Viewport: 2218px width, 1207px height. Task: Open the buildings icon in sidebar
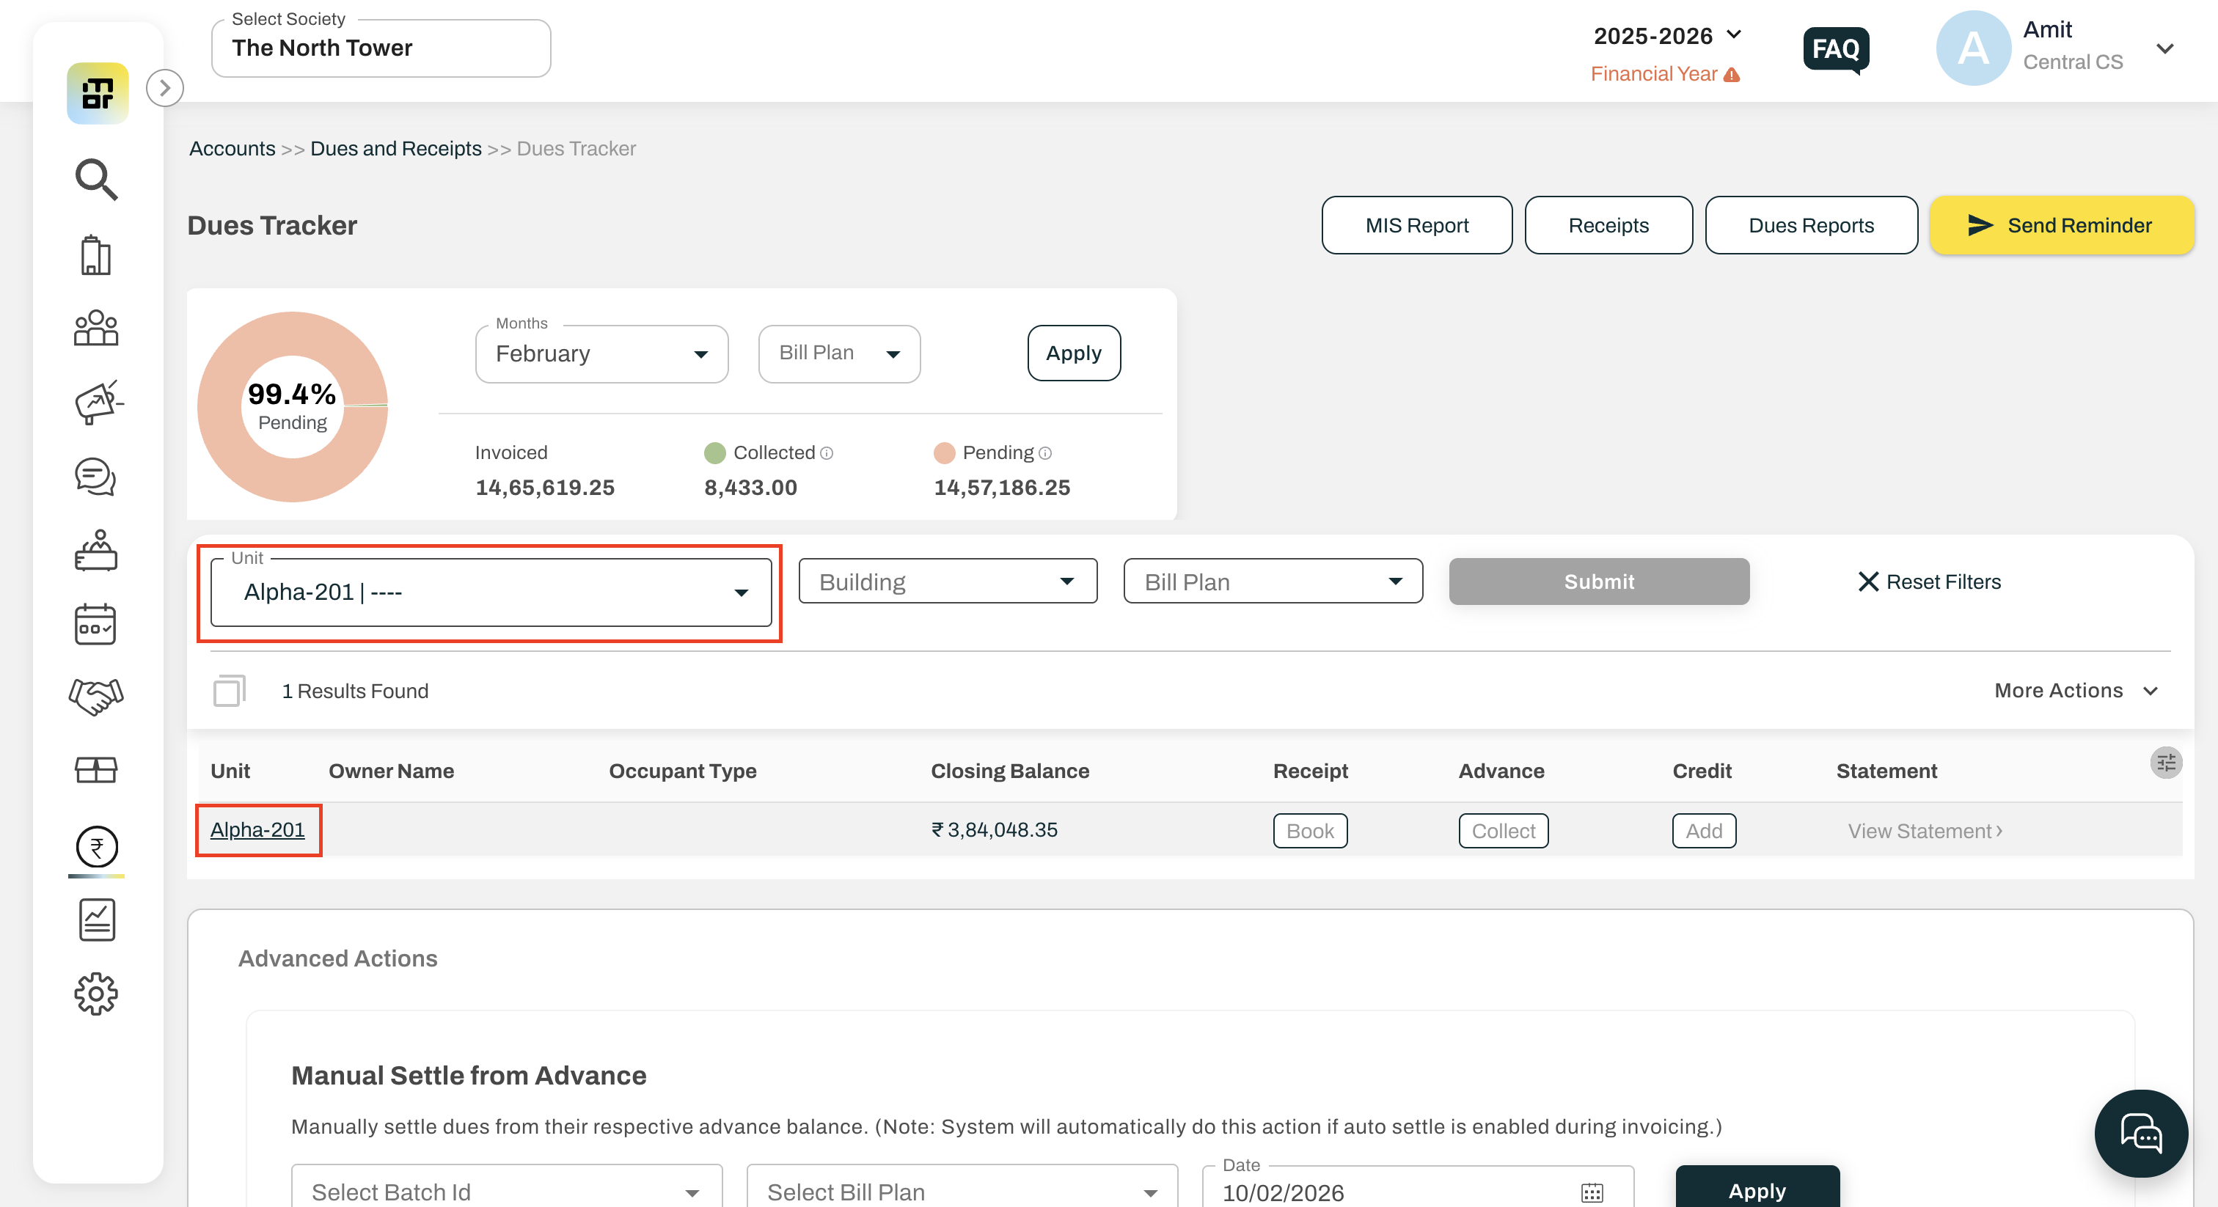[x=95, y=255]
